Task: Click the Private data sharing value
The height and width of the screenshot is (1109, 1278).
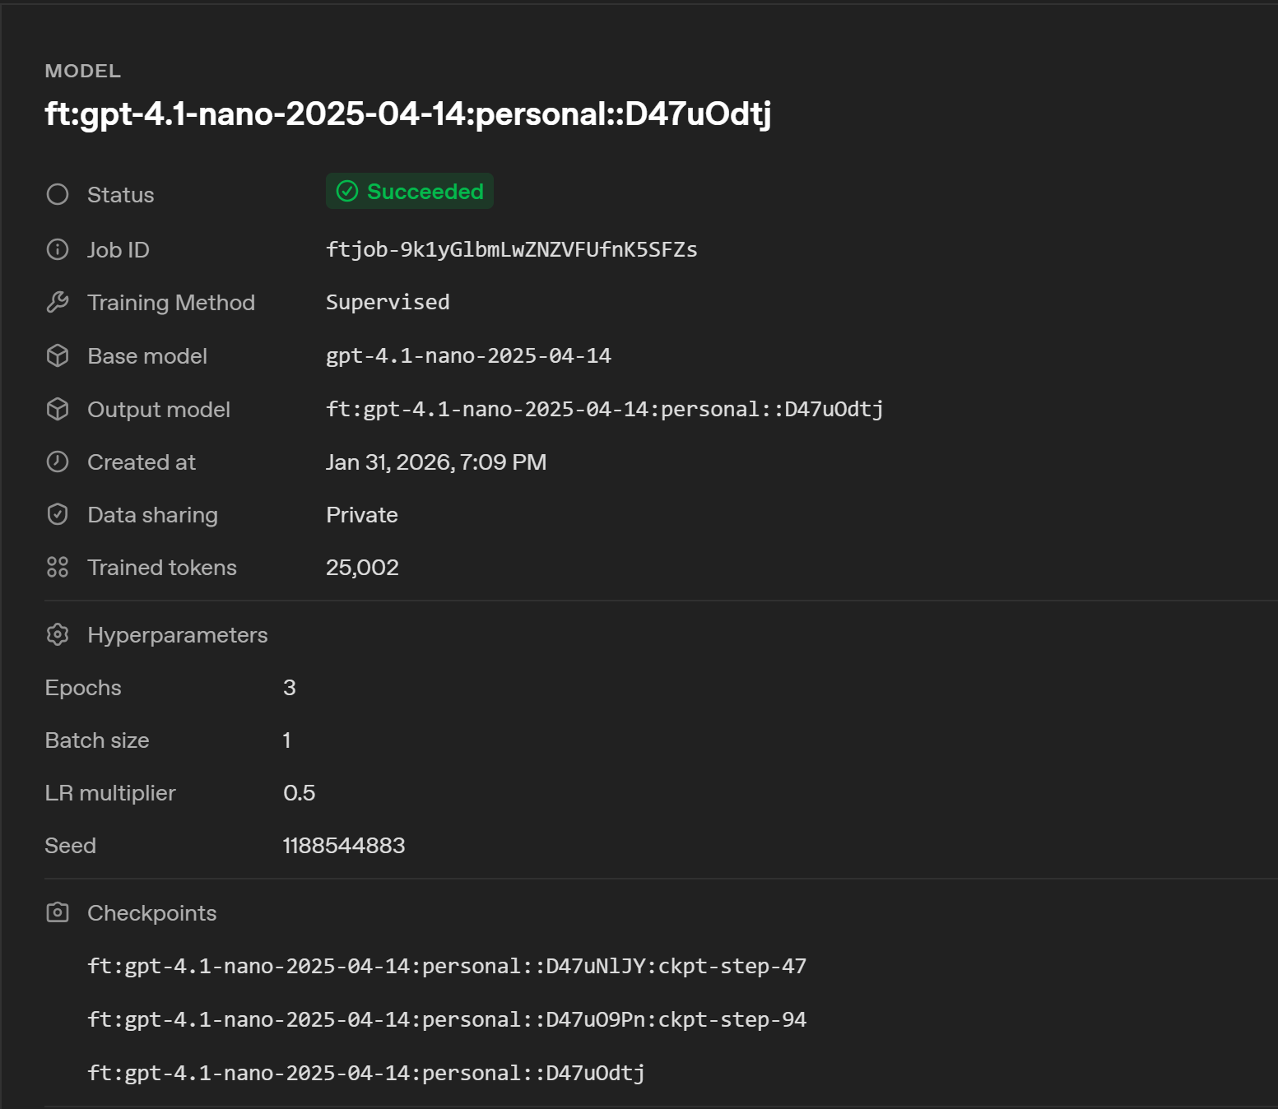Action: [362, 514]
